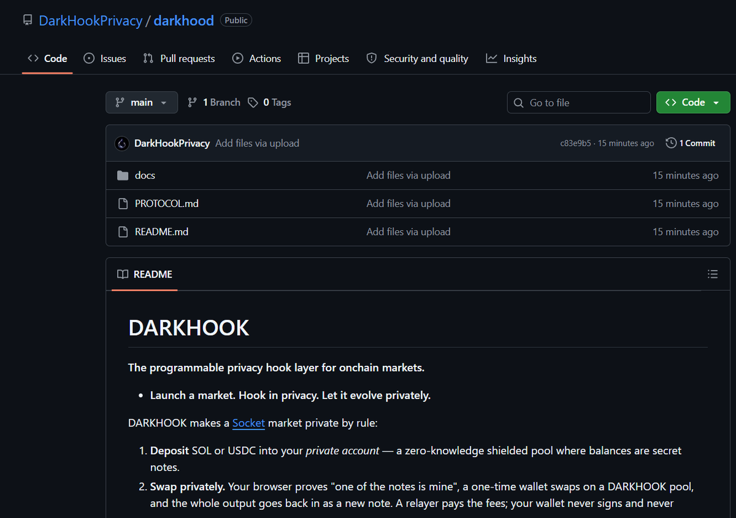The image size is (736, 518).
Task: Open the PROTOCOL.md file
Action: [167, 203]
